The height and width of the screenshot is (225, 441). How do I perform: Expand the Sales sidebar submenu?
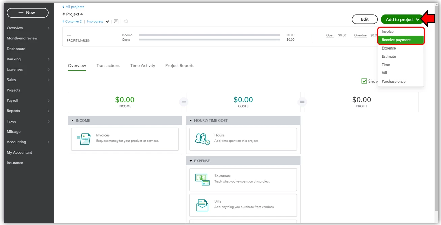[49, 80]
